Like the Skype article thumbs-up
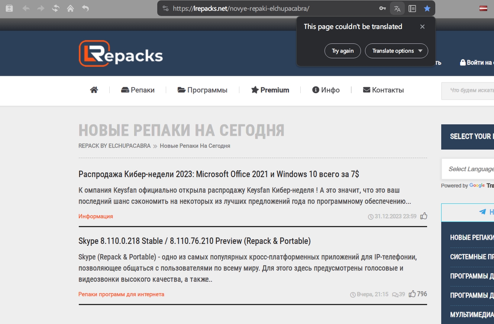Screen dimensions: 494x324 tap(412, 294)
